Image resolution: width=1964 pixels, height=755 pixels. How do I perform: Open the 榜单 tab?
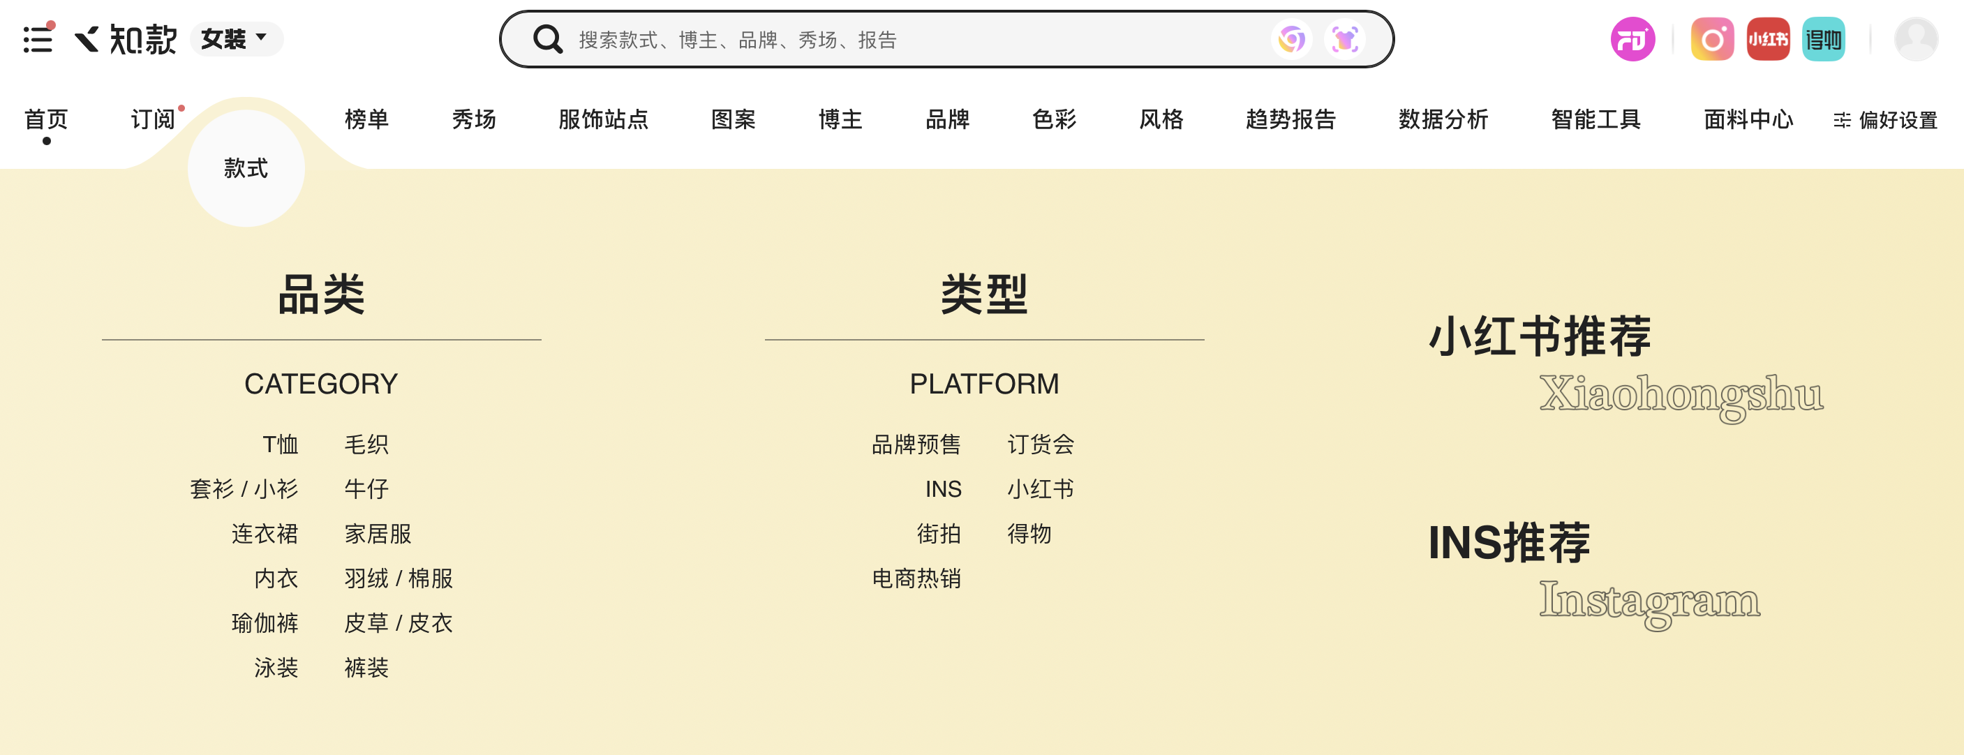(x=366, y=119)
